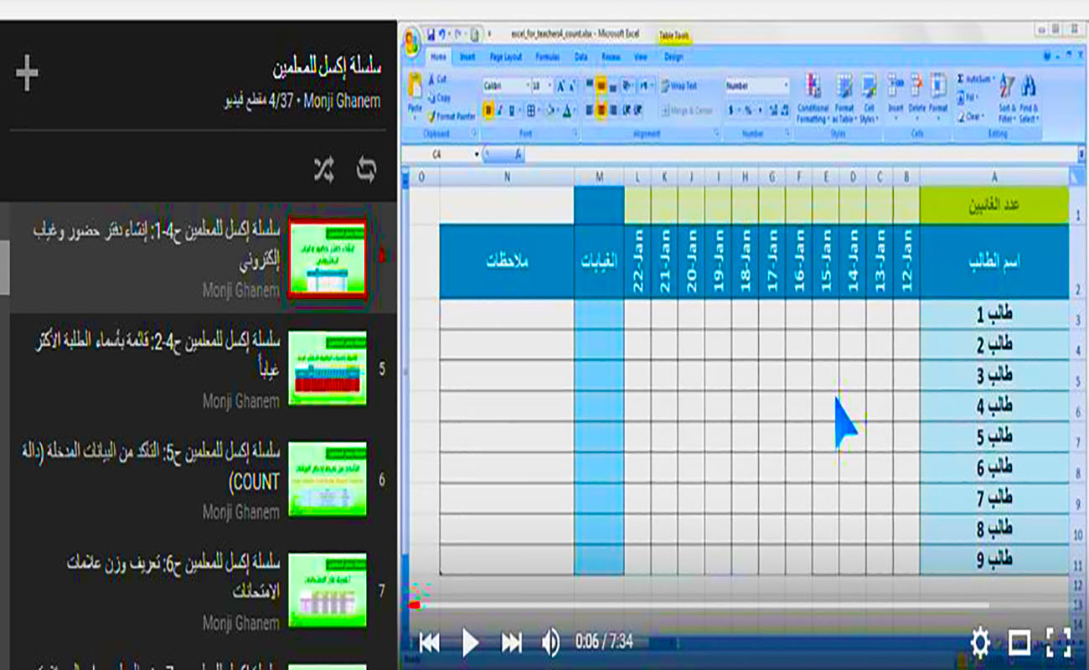Toggle Bold formatting
The image size is (1089, 670).
pyautogui.click(x=488, y=111)
